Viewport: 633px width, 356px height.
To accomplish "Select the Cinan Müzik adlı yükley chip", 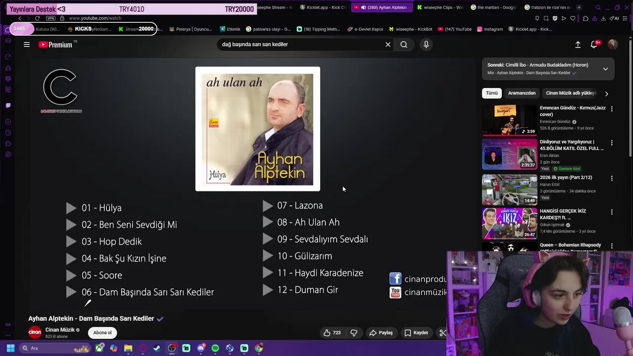I will pos(570,93).
